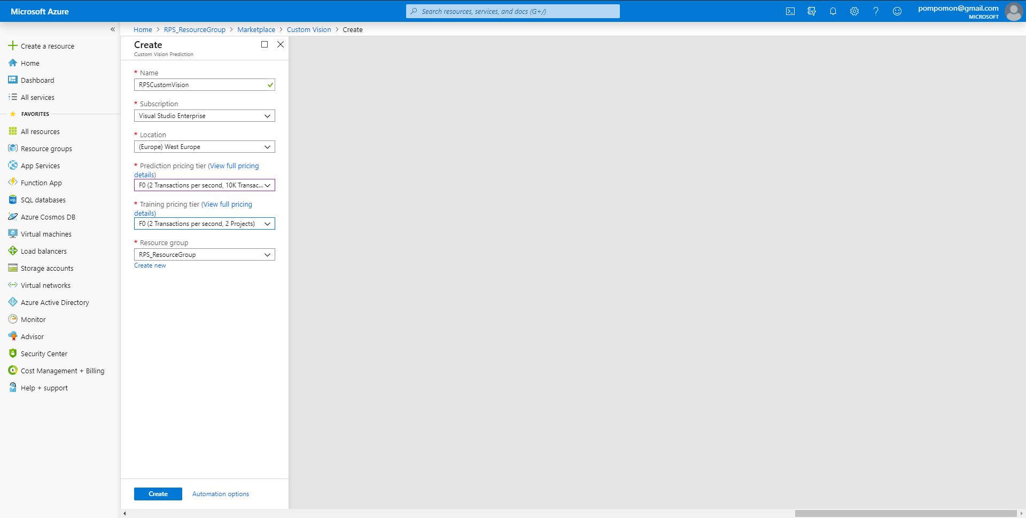Open the Training pricing tier dropdown
Image resolution: width=1026 pixels, height=518 pixels.
205,224
